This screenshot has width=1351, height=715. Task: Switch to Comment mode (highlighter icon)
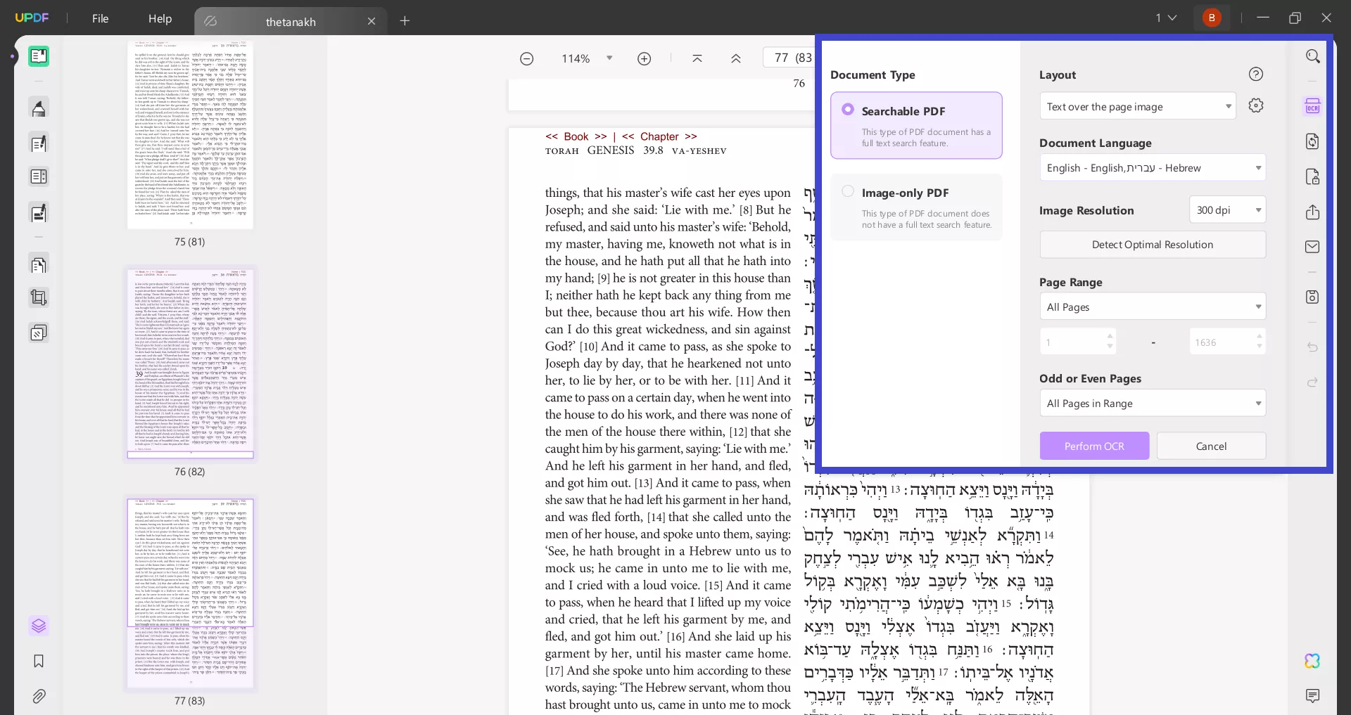39,108
